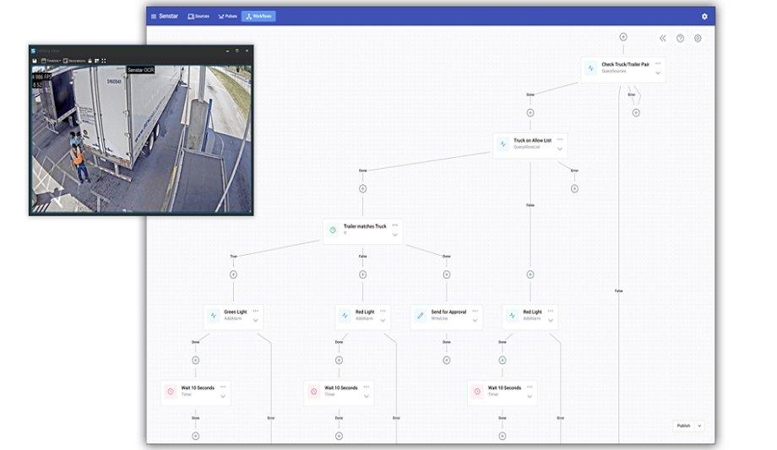Open options menu on Check Truck/Trailer Pair
This screenshot has height=450, width=777.
[658, 63]
